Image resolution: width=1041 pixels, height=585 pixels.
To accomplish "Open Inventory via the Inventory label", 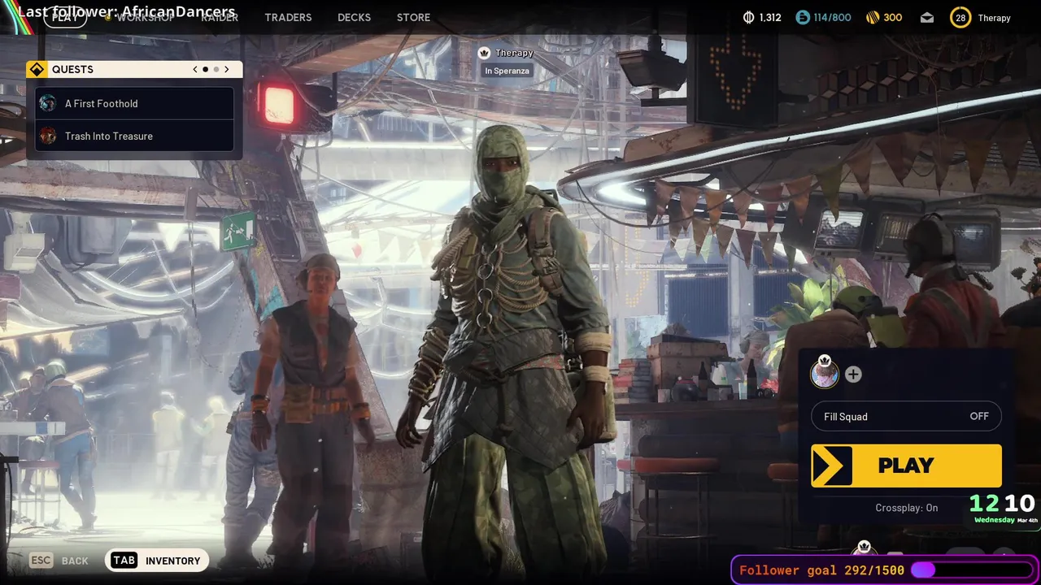I will point(172,561).
